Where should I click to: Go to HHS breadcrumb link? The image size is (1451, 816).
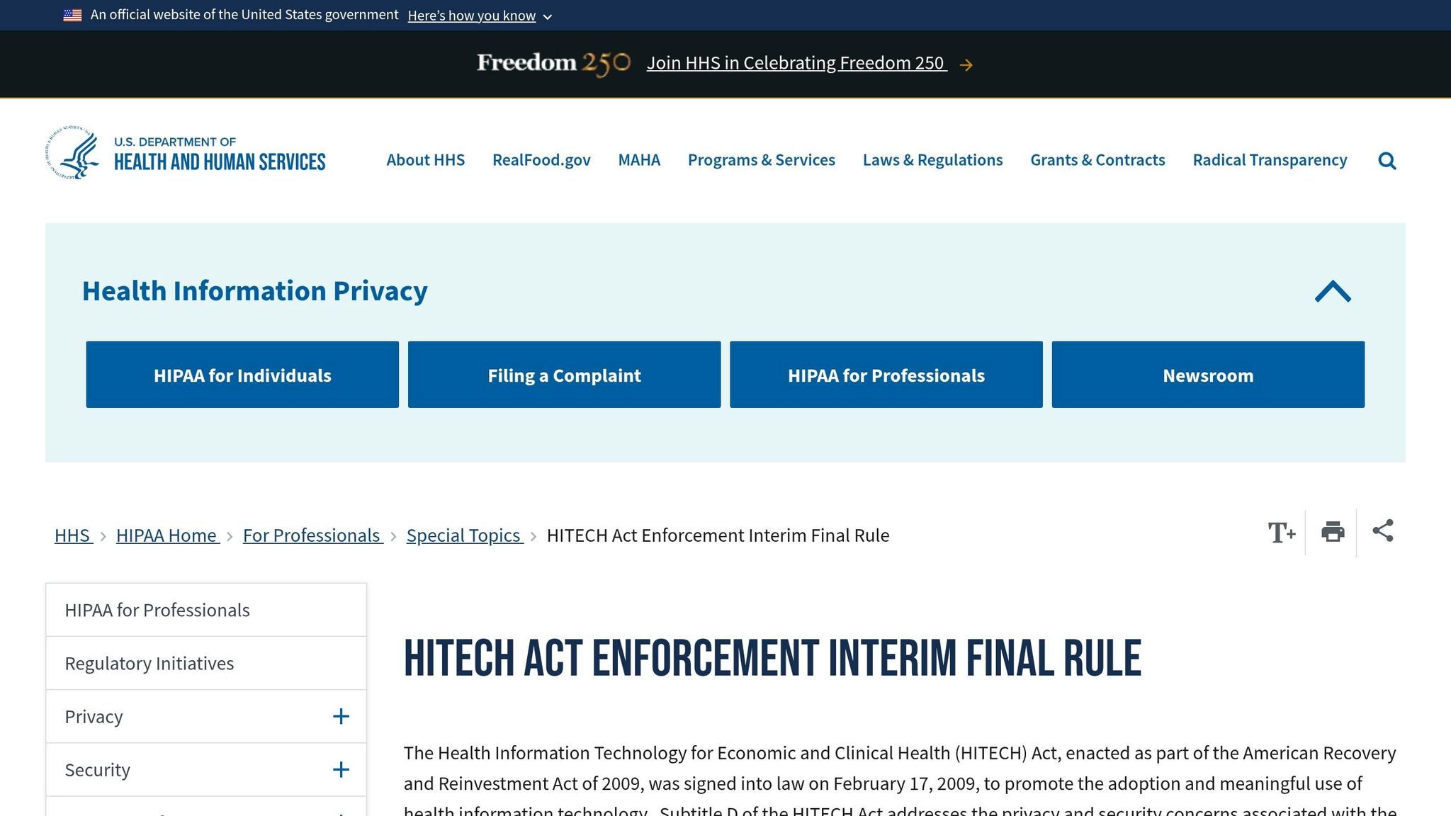coord(73,535)
